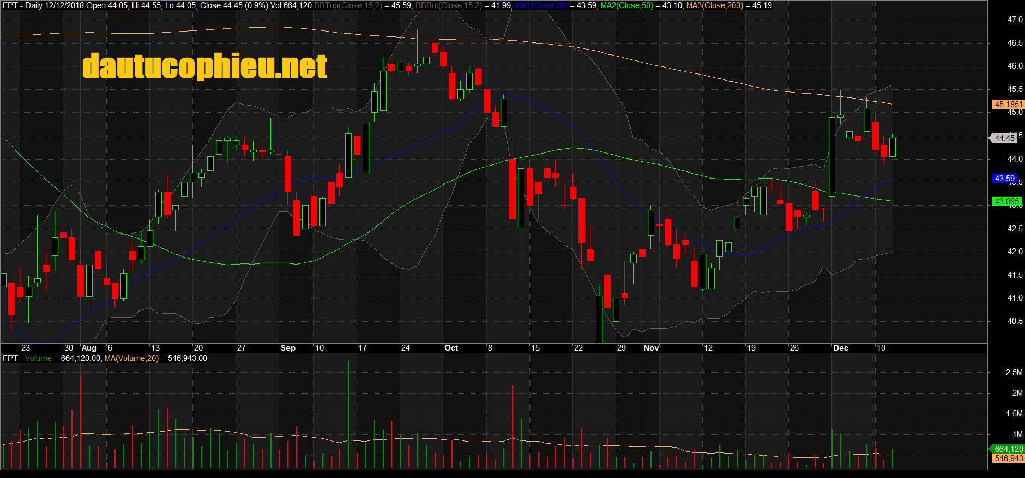Click the Oct month label on time axis
This screenshot has height=478, width=1025.
(451, 348)
